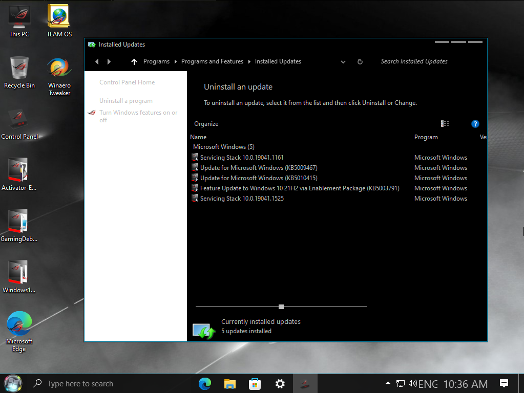Screen dimensions: 524x393
Task: Click the horizontal scrollbar thumb
Action: 281,307
